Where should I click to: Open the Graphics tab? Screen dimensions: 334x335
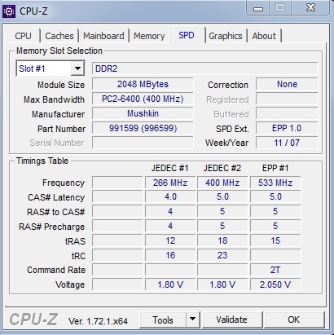(226, 36)
